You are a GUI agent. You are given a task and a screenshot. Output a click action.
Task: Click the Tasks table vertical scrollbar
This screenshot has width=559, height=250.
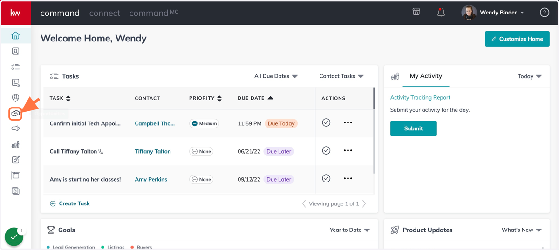374,130
